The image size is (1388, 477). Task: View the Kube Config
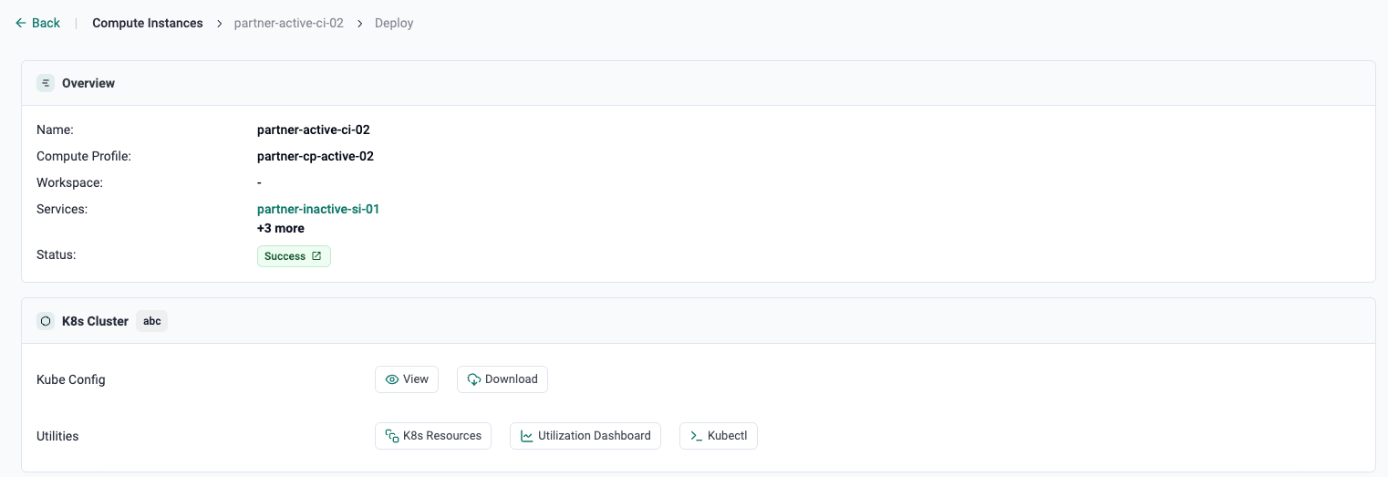407,379
